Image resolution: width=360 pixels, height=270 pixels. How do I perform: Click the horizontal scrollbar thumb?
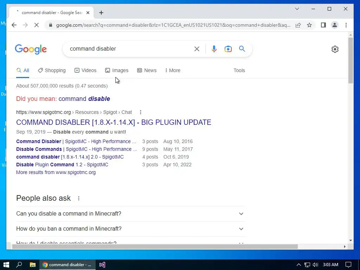click(x=155, y=246)
